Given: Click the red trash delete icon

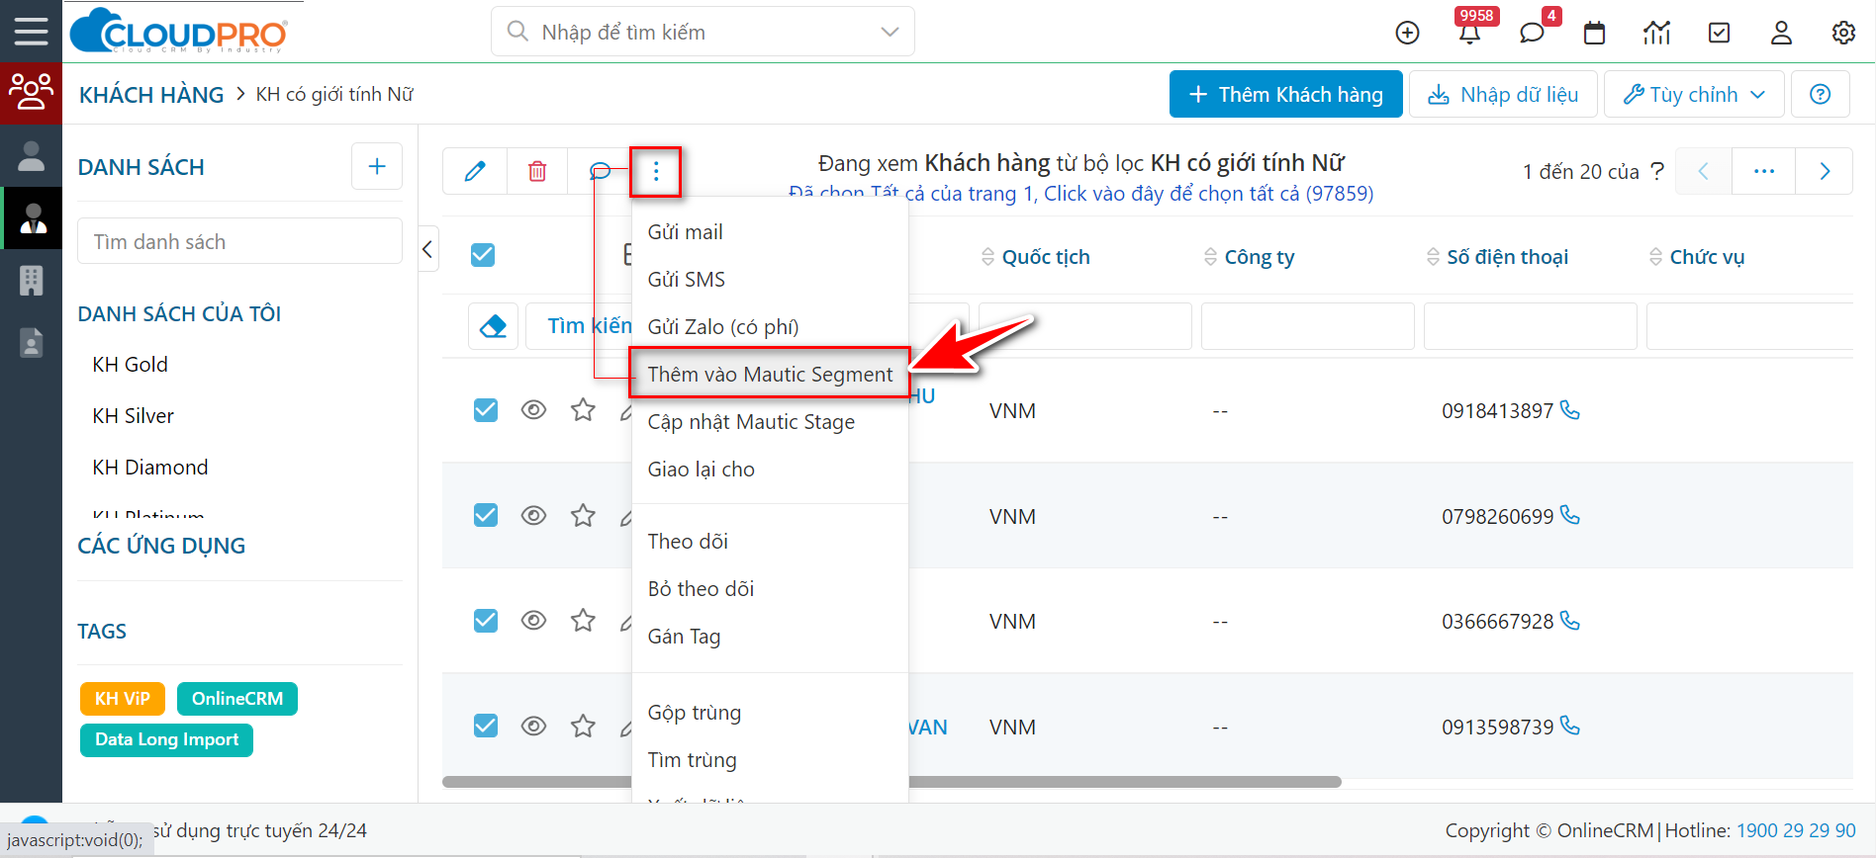Looking at the screenshot, I should coord(537,171).
